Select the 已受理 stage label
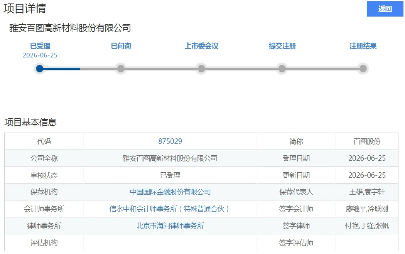The height and width of the screenshot is (254, 405). (40, 46)
